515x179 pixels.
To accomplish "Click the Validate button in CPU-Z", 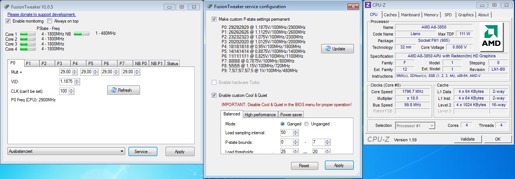I will tap(467, 139).
